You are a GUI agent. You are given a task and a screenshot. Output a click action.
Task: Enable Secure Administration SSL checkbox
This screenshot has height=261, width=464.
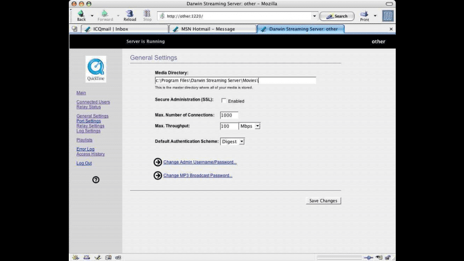[x=223, y=101]
